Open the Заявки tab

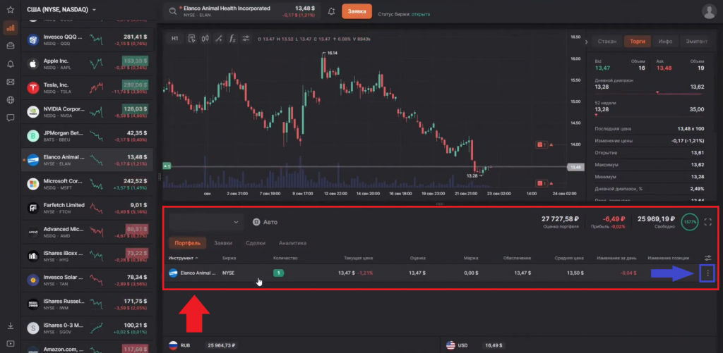(222, 243)
